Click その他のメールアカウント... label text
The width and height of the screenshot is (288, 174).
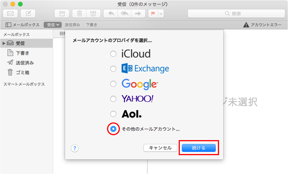151,129
